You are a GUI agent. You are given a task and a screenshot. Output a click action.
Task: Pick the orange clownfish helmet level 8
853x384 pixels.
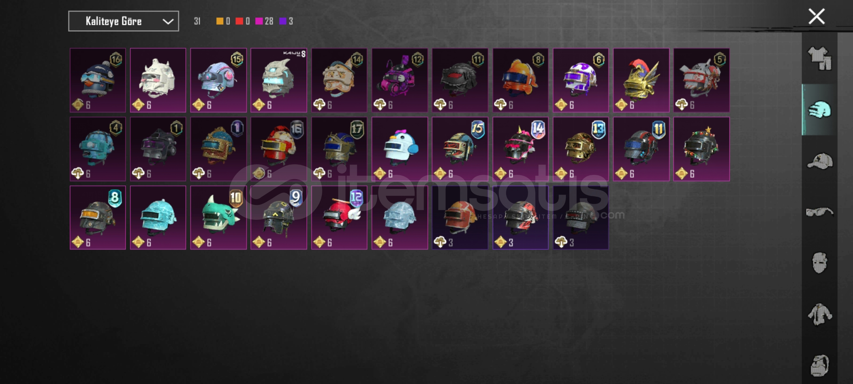tap(521, 80)
